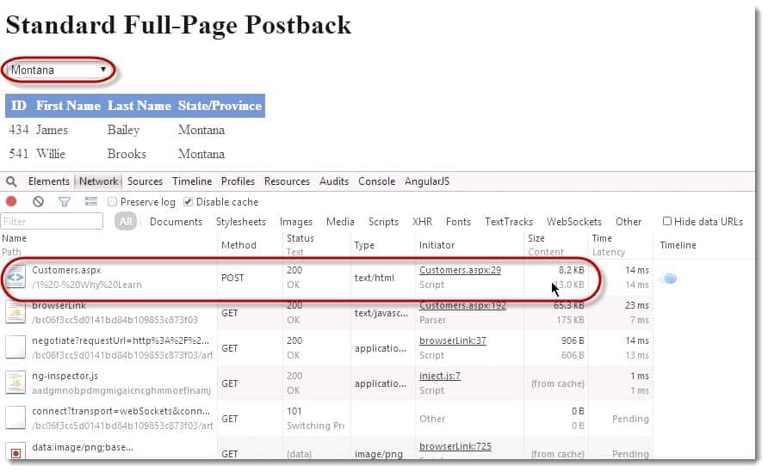Click the Filter text input field
This screenshot has height=472, width=768.
click(x=52, y=222)
